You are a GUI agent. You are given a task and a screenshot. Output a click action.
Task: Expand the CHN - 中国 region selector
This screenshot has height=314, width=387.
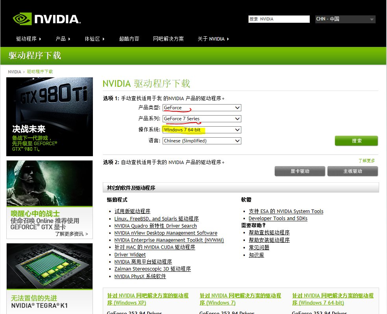point(344,19)
